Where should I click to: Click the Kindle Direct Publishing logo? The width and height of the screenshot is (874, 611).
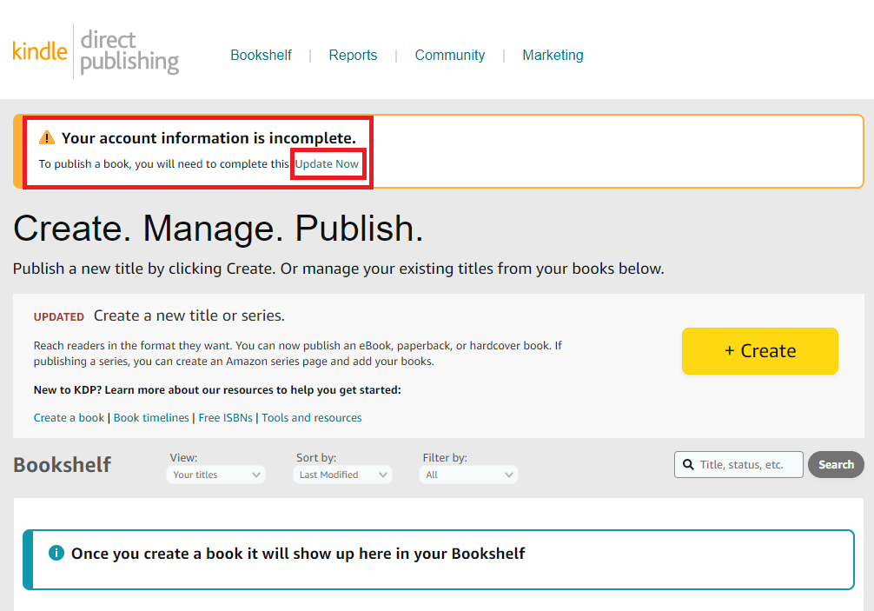point(96,51)
